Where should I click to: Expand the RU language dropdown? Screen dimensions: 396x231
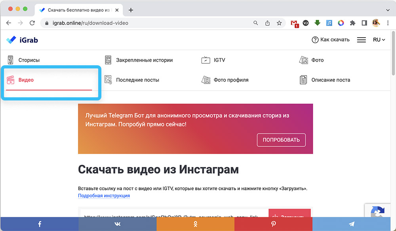click(379, 40)
